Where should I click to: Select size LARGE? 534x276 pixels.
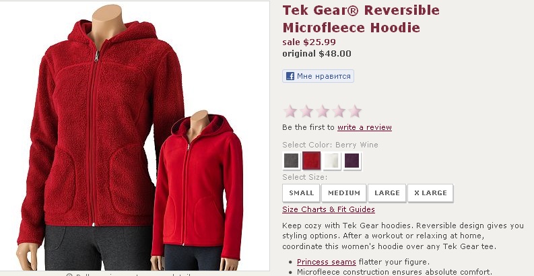[x=387, y=193]
